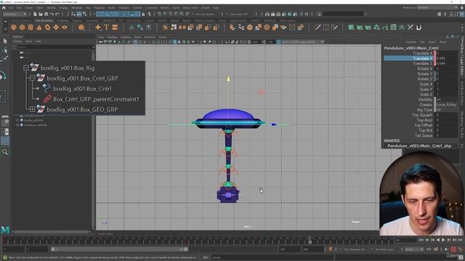Create a polygon cube from the shelf

click(x=22, y=28)
